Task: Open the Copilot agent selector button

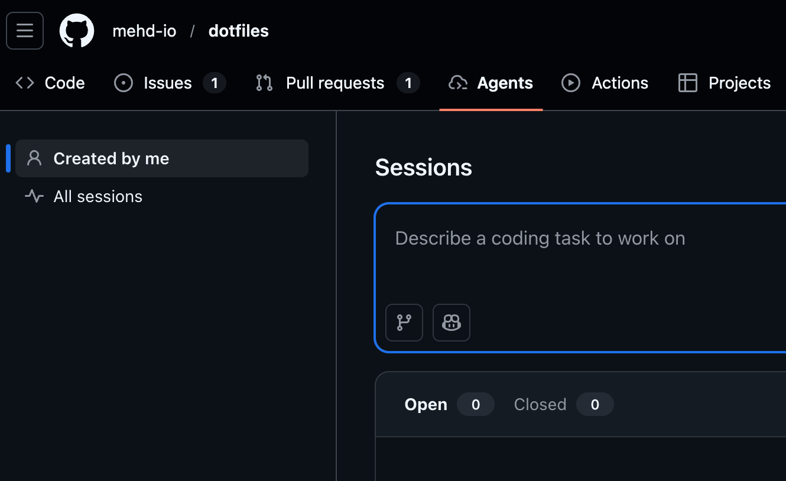Action: [452, 323]
